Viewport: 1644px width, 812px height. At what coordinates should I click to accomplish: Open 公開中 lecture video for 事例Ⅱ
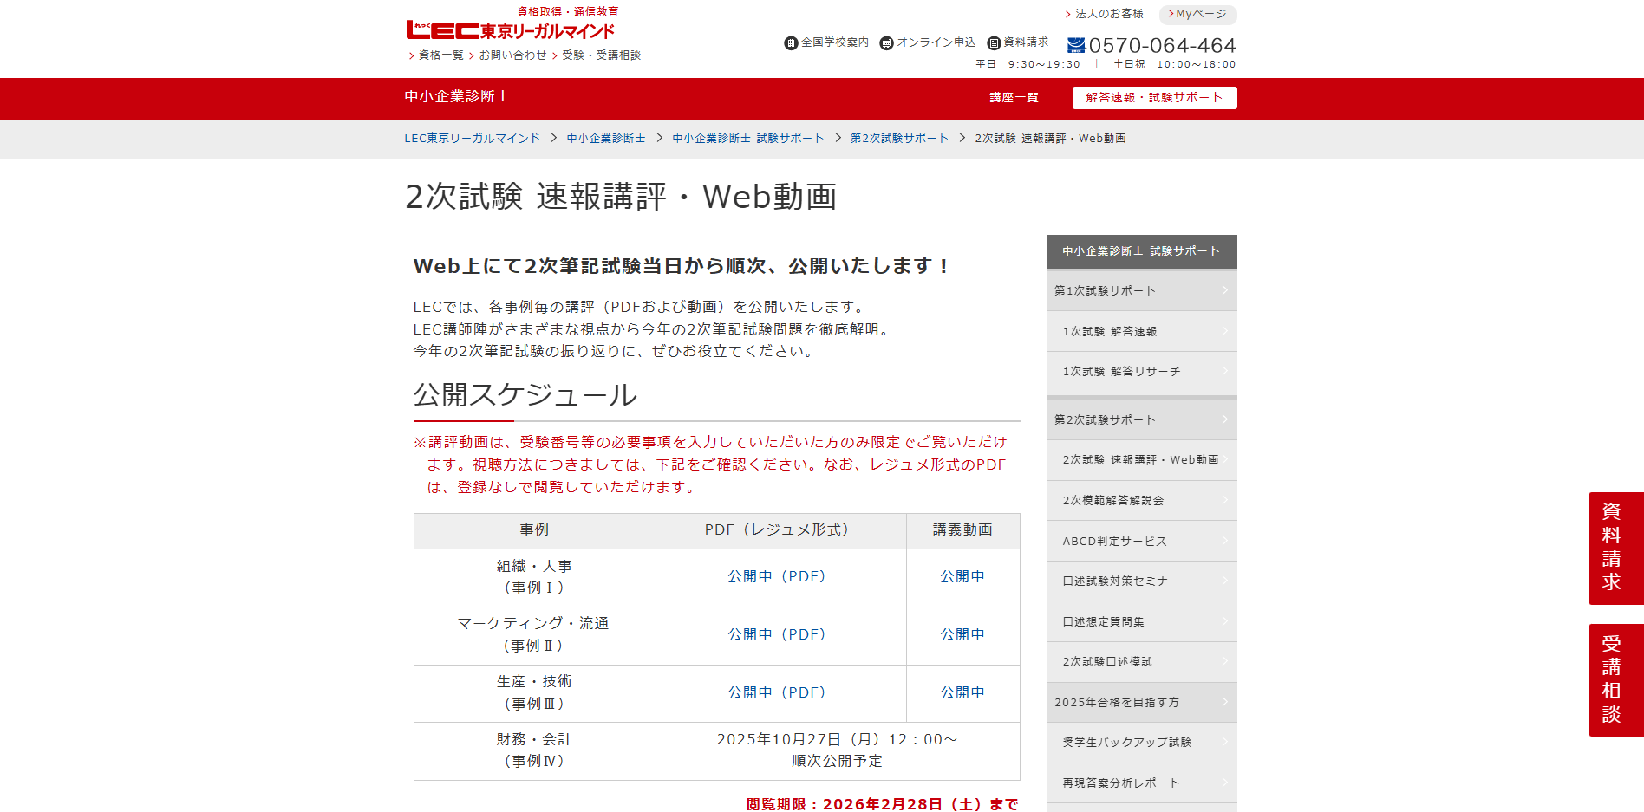[x=962, y=635]
